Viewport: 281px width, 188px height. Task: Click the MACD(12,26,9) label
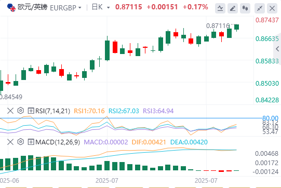tap(58, 142)
